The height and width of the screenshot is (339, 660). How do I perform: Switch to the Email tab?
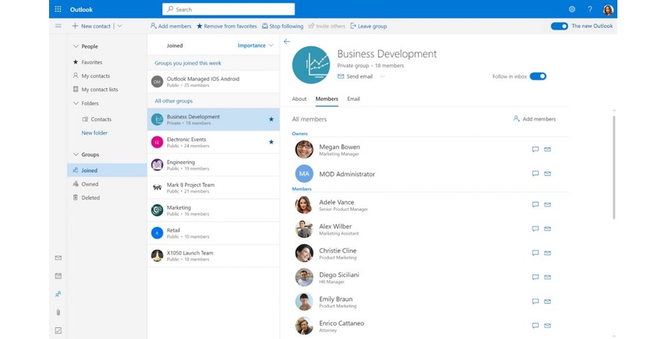coord(353,99)
